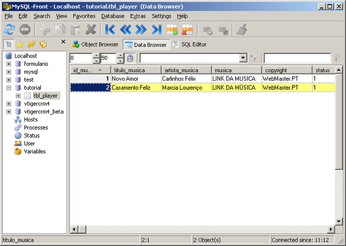The image size is (346, 246).
Task: Open the filter combo box dropdown arrow
Action: (243, 58)
